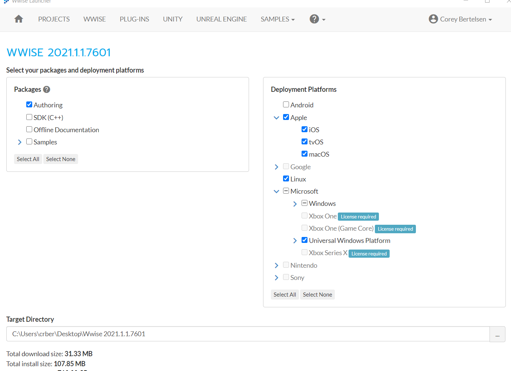Click Select All under Packages
Screen dimensions: 511x371
28,159
